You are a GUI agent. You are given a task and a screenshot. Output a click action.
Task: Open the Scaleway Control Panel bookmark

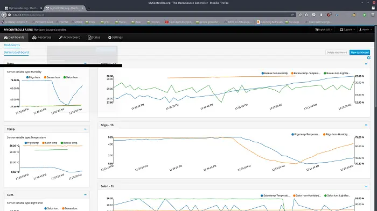click(15, 22)
